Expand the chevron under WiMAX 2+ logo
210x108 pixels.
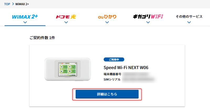point(25,23)
